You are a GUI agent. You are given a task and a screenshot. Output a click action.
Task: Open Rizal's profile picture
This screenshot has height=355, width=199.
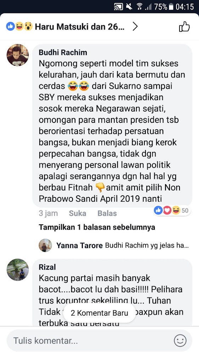(18, 270)
